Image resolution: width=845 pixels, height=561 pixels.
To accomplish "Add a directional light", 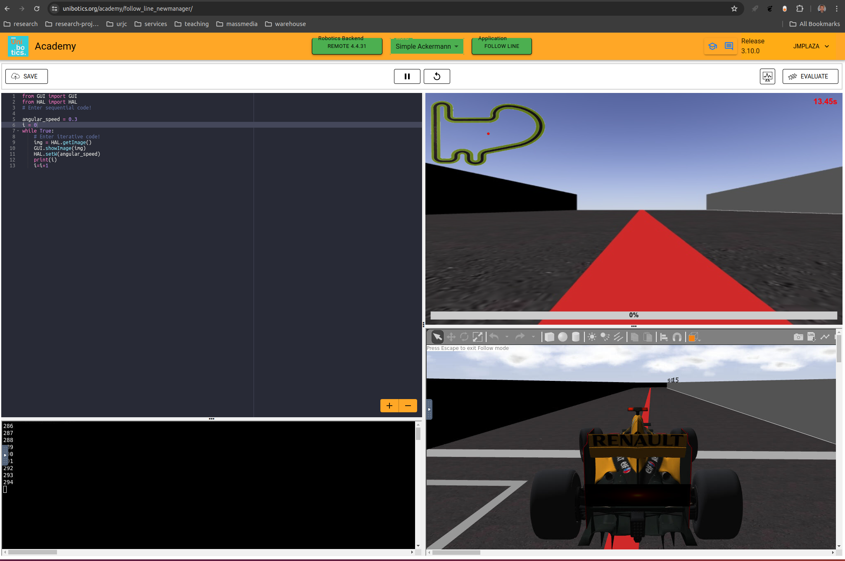I will tap(618, 337).
